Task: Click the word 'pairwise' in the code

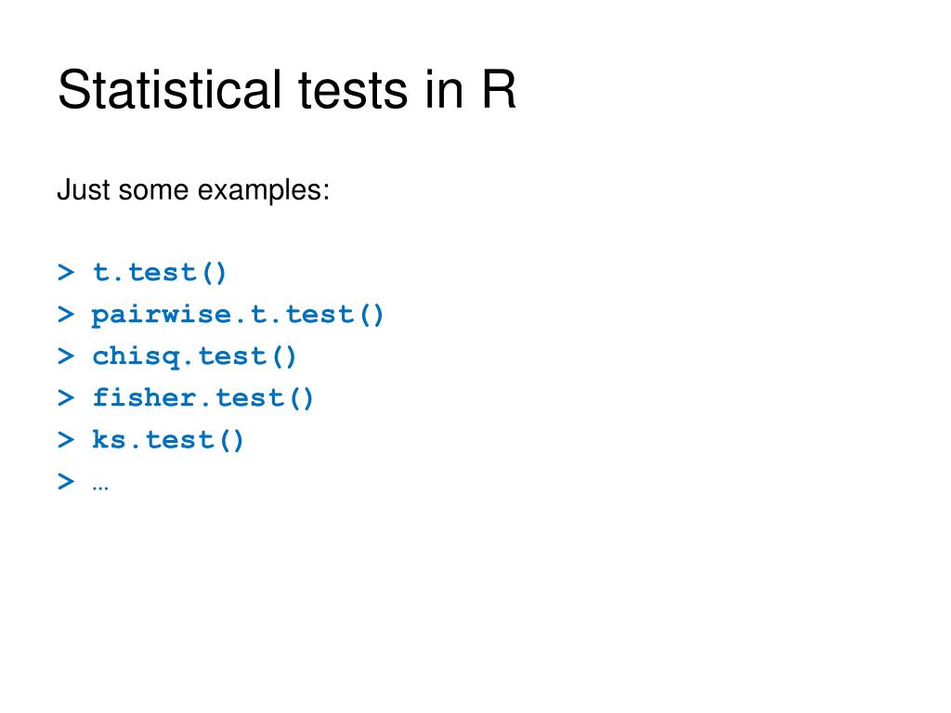Action: click(x=162, y=317)
